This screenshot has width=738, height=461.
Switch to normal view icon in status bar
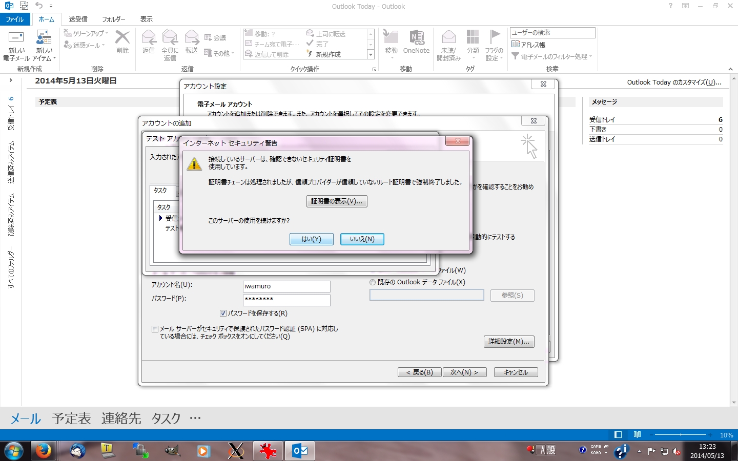(x=618, y=435)
